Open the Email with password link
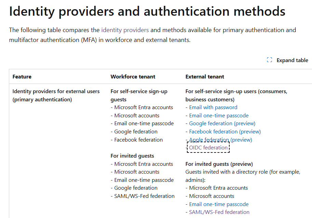 click(x=213, y=107)
